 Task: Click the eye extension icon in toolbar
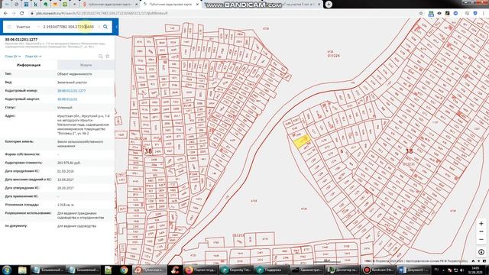point(439,14)
